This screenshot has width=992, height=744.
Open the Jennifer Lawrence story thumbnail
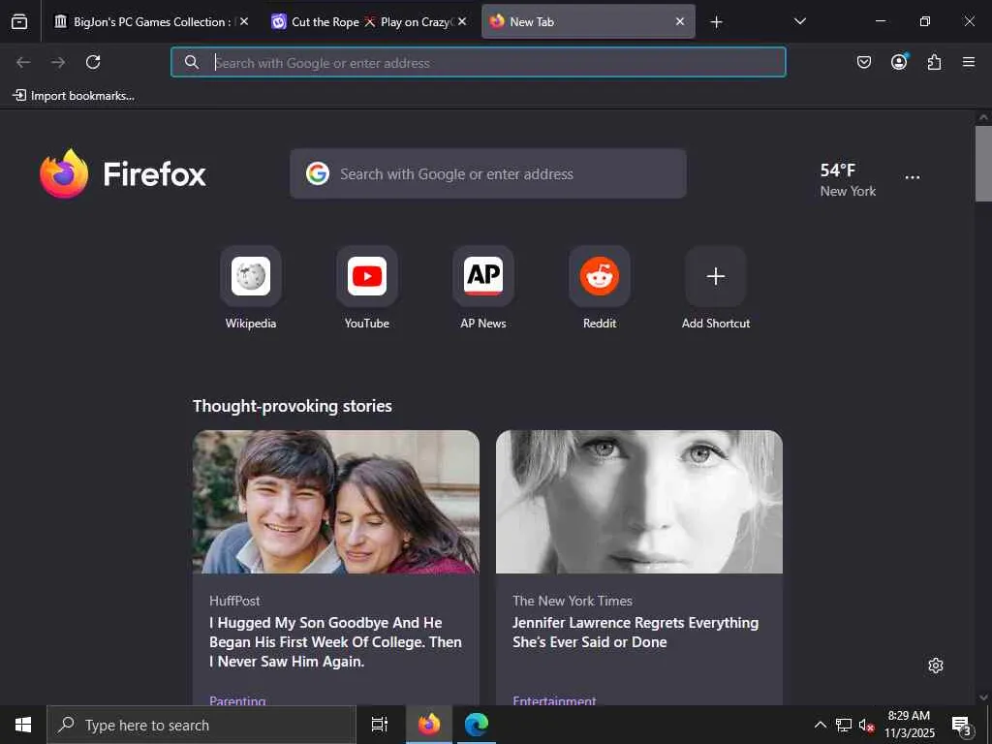(x=639, y=502)
